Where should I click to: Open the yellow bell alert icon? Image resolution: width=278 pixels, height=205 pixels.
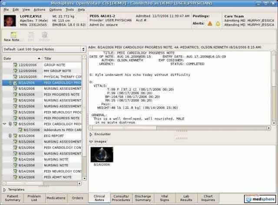pos(218,23)
